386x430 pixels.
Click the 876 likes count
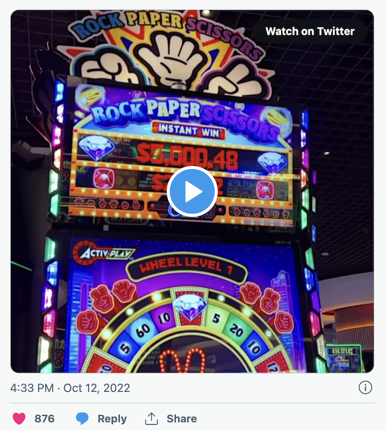[x=44, y=419]
